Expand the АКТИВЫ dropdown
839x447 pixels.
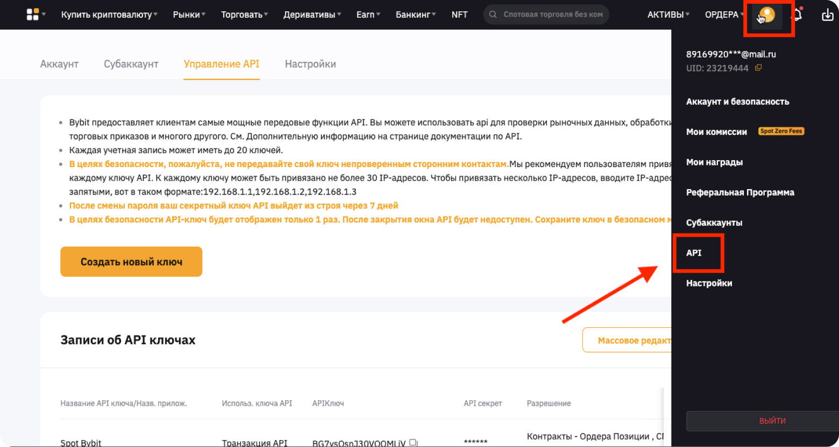(668, 15)
